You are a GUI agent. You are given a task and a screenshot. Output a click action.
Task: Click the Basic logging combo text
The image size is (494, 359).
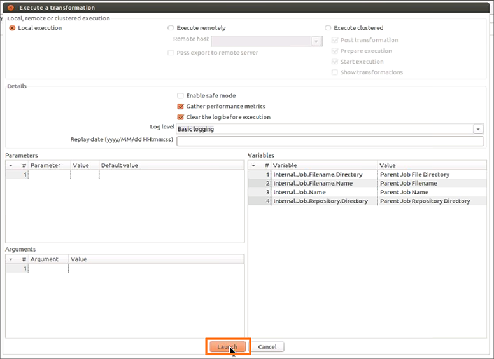pyautogui.click(x=195, y=129)
